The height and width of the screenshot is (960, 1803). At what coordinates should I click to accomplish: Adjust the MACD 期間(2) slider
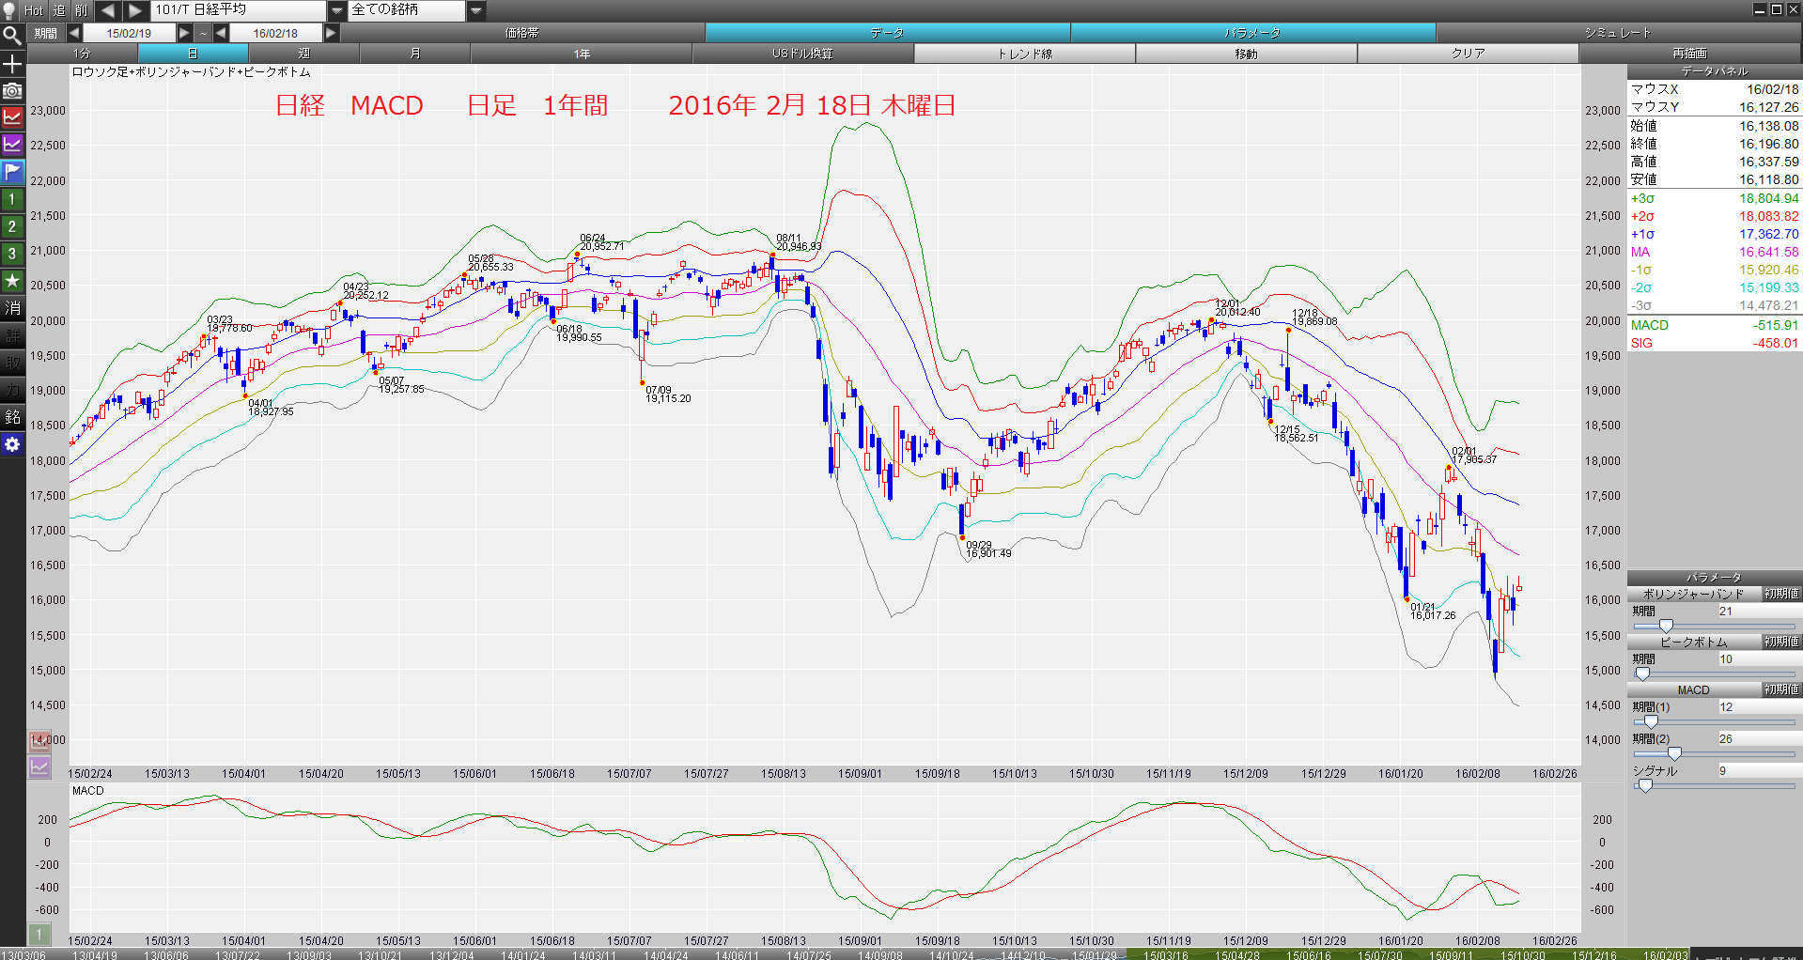[1715, 753]
